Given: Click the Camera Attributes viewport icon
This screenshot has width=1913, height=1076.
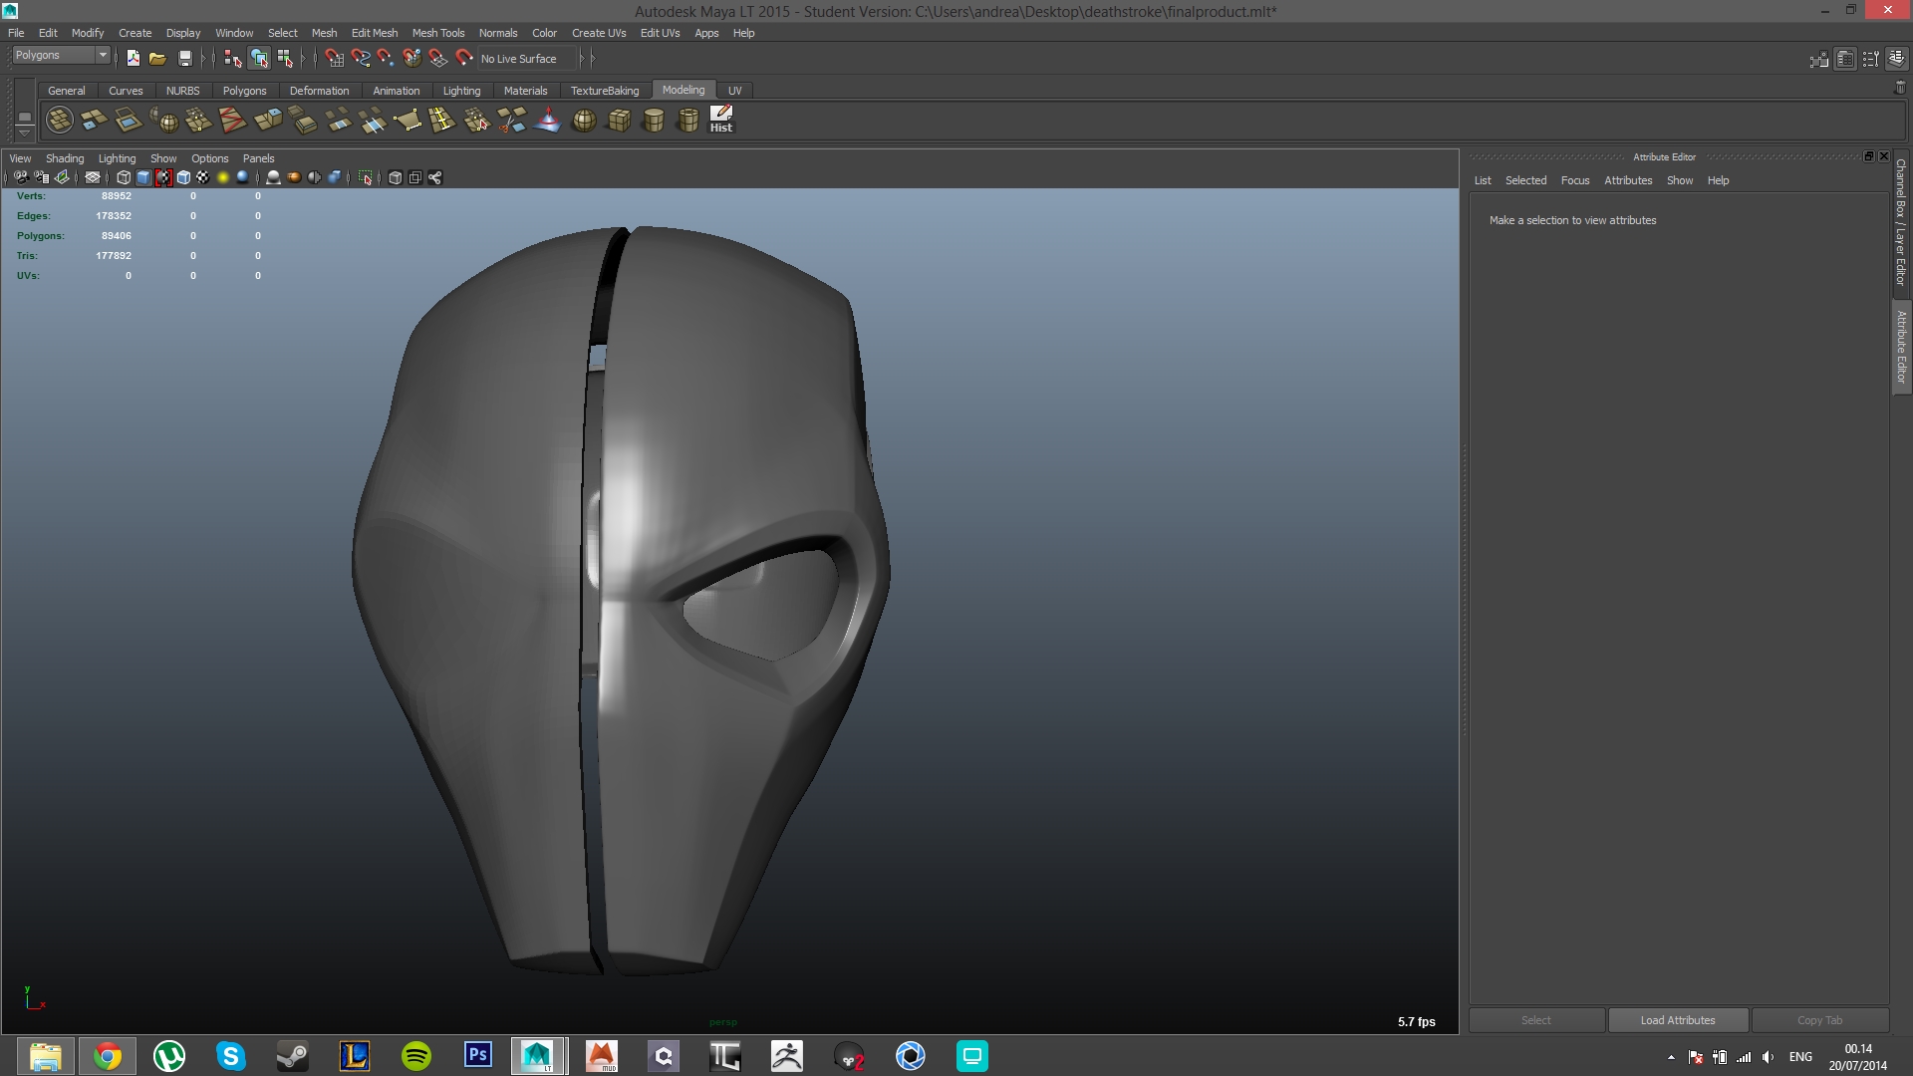Looking at the screenshot, I should (x=42, y=177).
